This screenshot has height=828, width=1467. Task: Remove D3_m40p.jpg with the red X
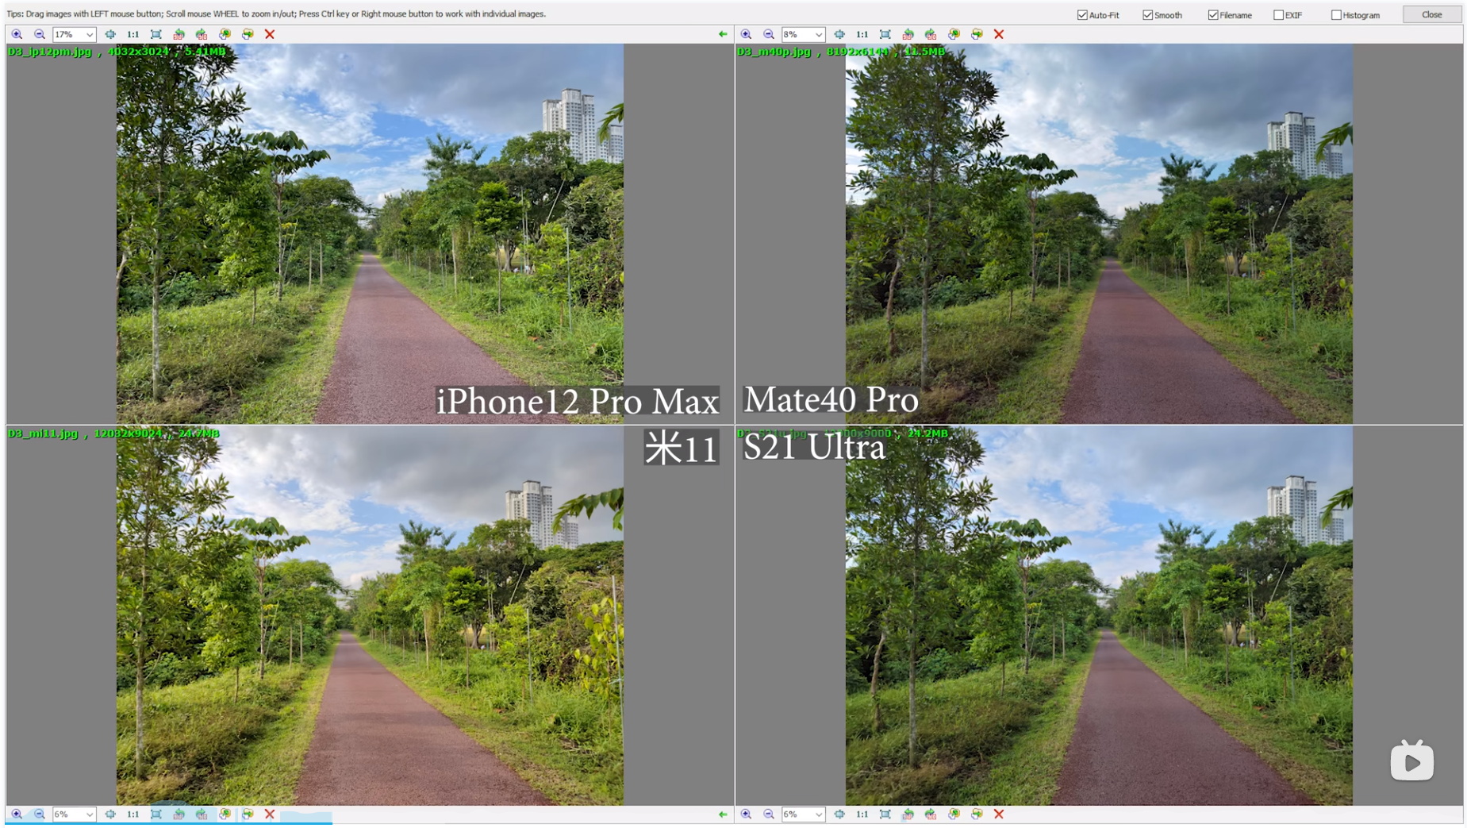[999, 34]
